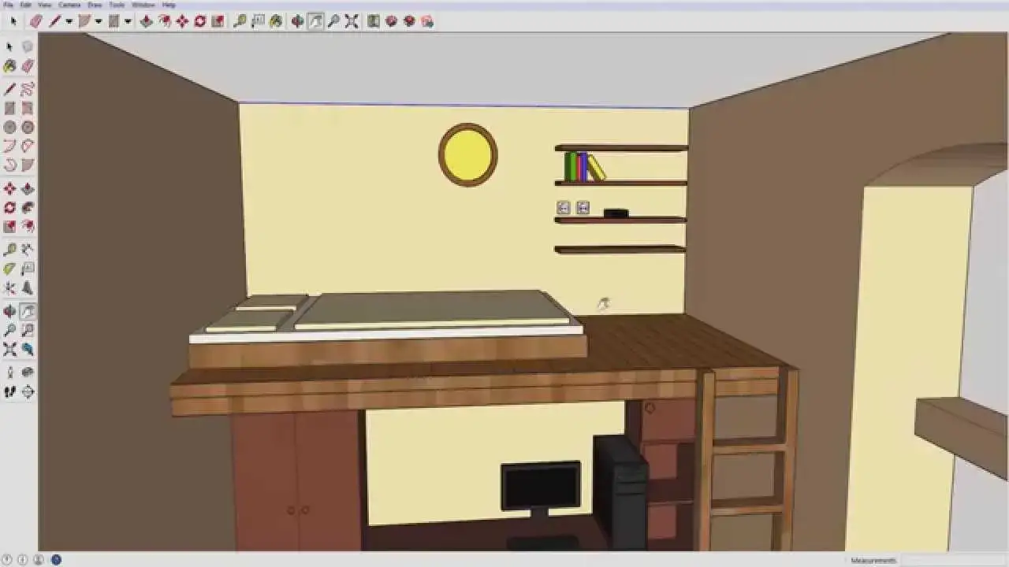Select the Section Plane tool

pyautogui.click(x=28, y=391)
